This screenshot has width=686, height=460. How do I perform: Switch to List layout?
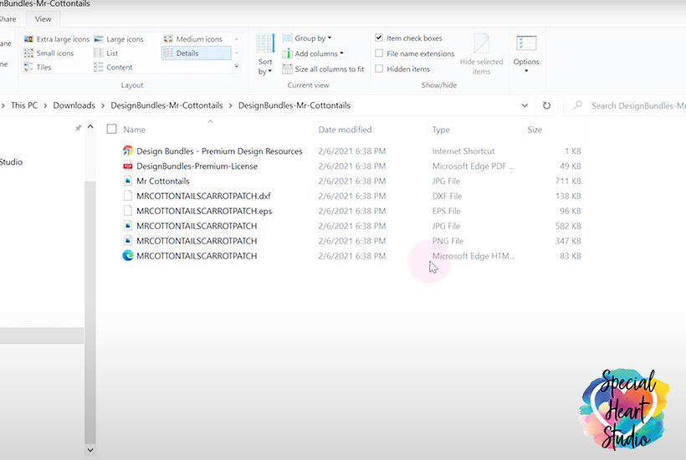[105, 53]
